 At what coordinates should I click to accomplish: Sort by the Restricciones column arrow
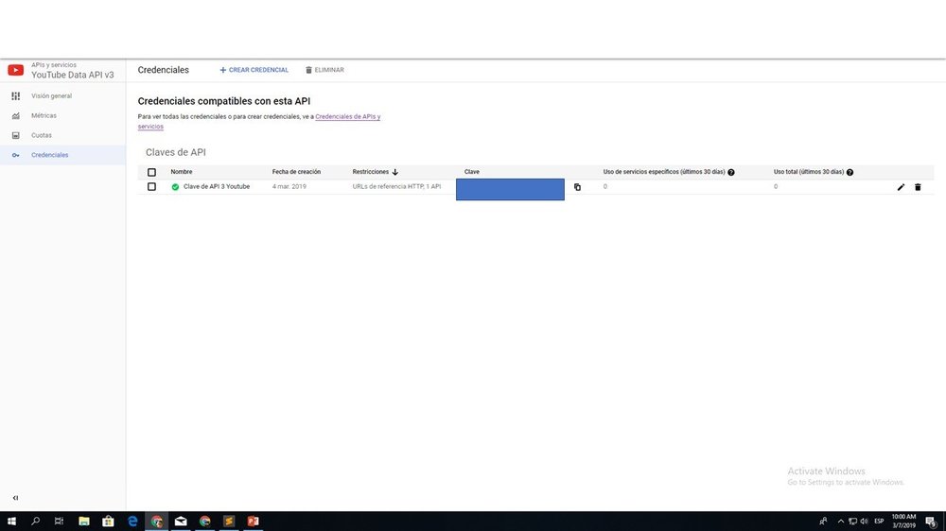pos(395,172)
